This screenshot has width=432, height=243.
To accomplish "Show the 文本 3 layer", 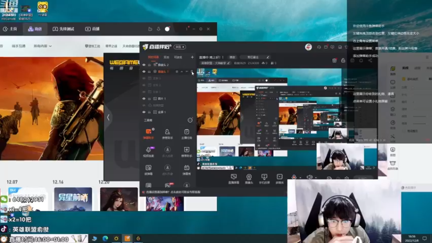I will pos(144,78).
